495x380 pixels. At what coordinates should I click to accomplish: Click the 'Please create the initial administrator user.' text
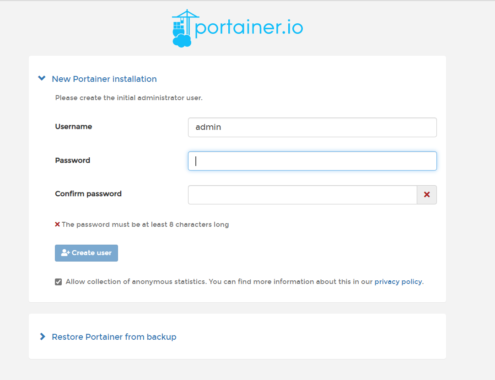[129, 98]
